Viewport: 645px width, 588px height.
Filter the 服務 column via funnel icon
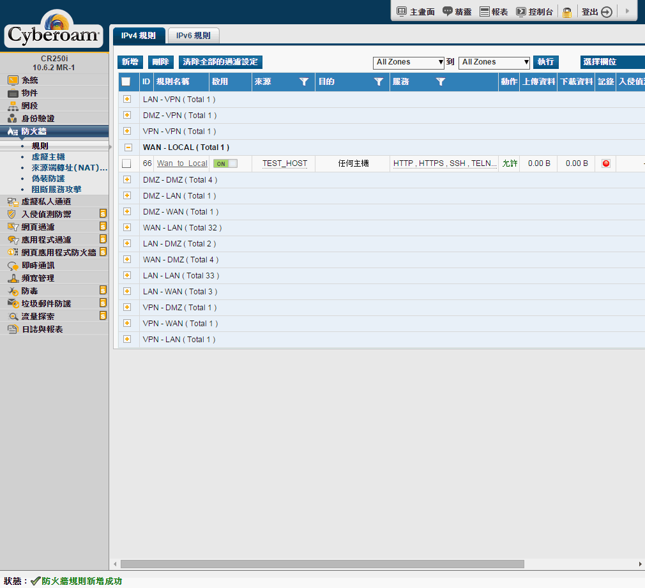(x=441, y=82)
